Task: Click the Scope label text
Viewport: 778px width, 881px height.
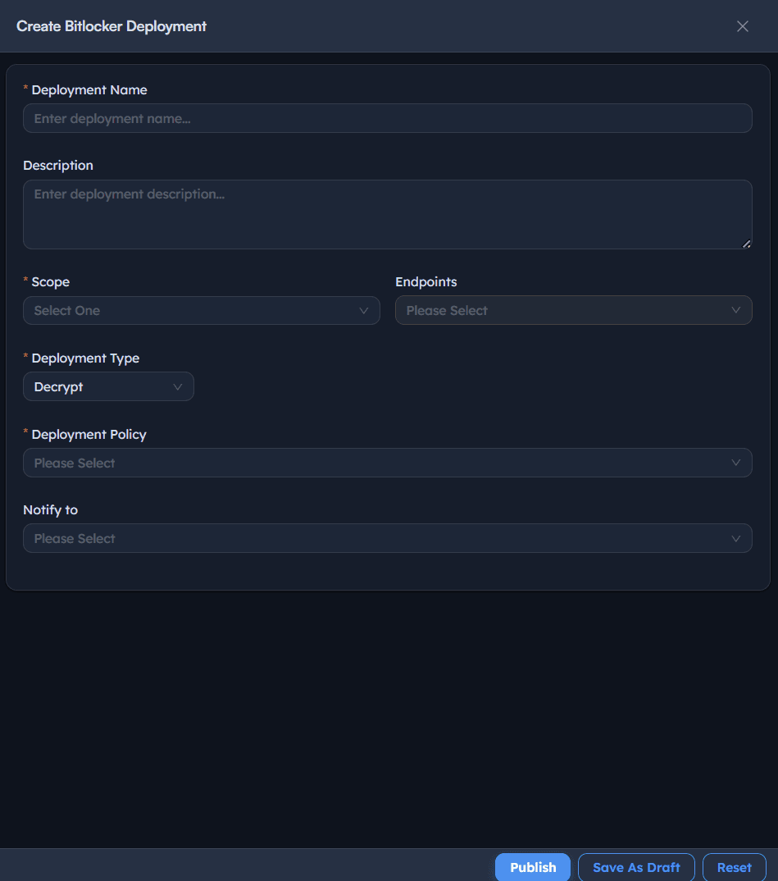Action: [51, 281]
